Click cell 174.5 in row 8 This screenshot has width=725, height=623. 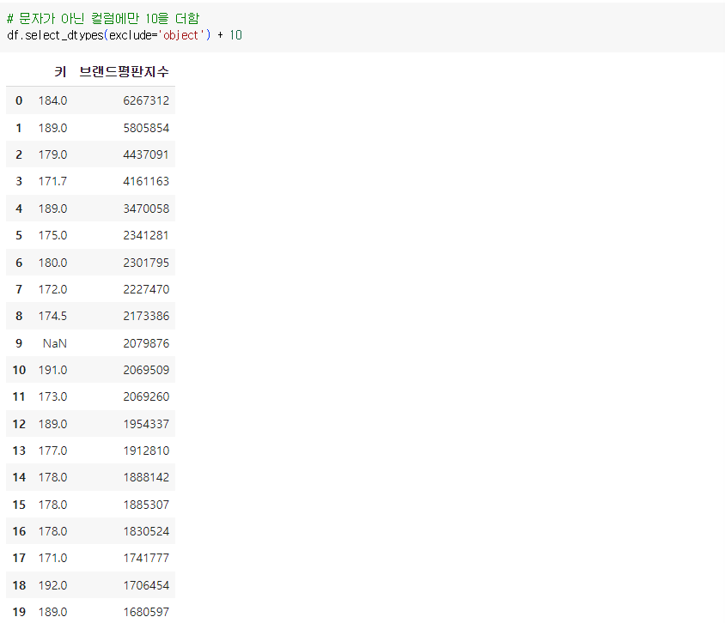[x=52, y=317]
